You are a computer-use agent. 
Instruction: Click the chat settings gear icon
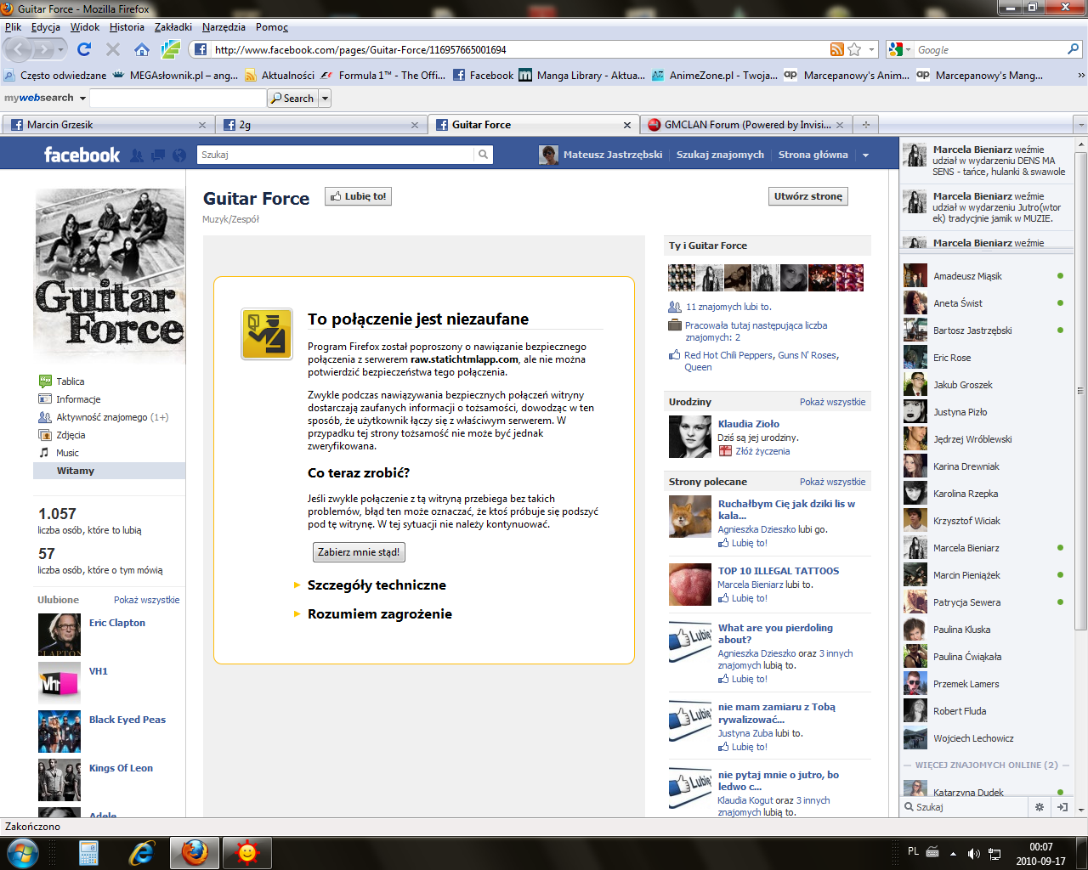(1039, 807)
